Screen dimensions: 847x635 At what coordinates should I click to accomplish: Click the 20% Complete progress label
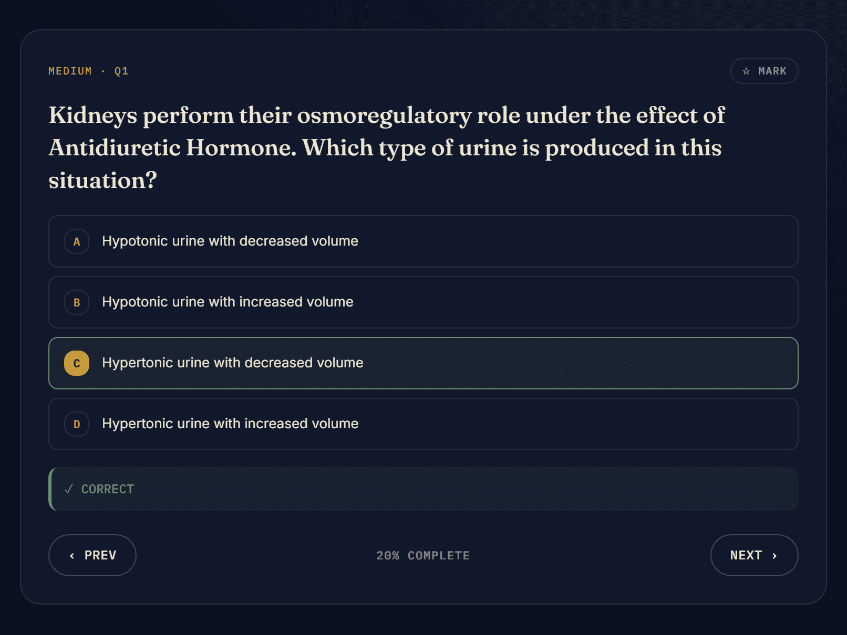[x=423, y=556]
